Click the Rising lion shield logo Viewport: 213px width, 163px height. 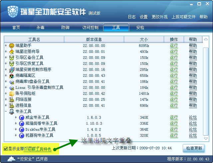(13, 12)
